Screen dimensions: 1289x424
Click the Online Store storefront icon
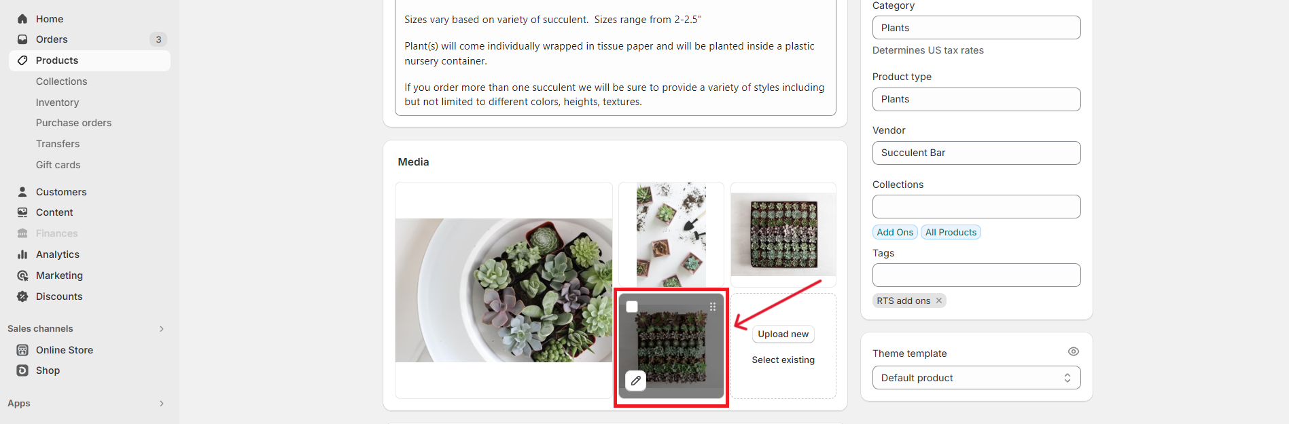coord(22,350)
